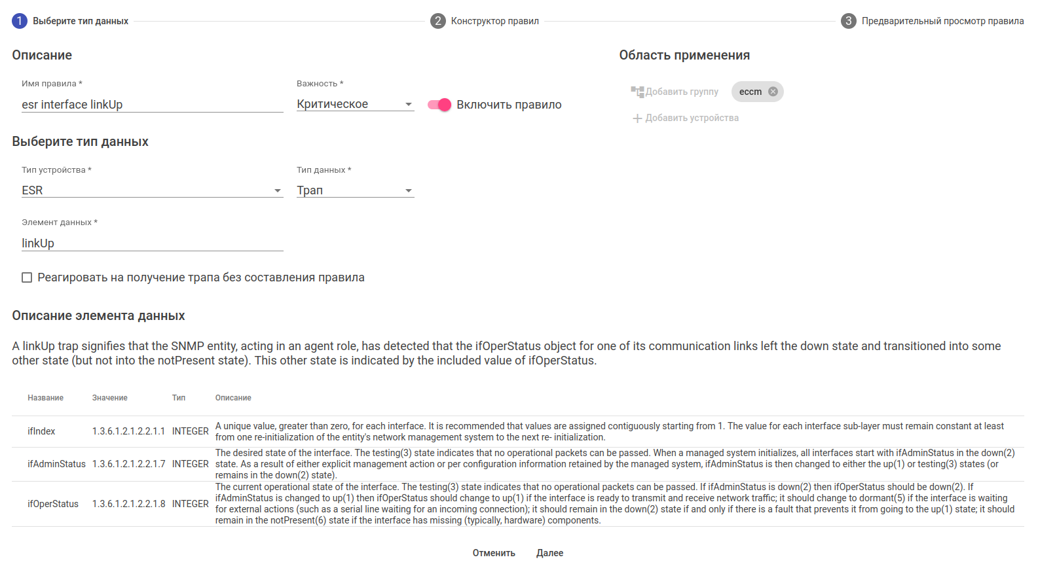Screen dimensions: 1038x568
Task: Click the step 1 circle icon
Action: coord(20,21)
